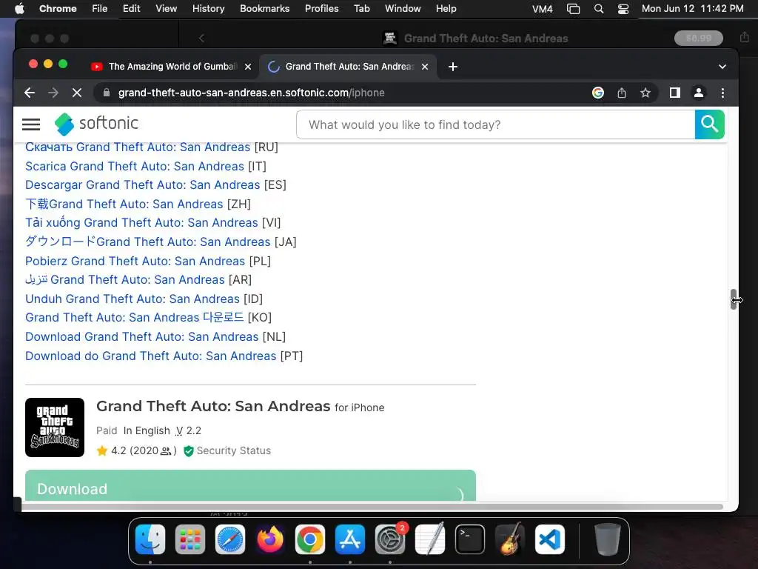758x569 pixels.
Task: Click the orange rating star icon
Action: coord(102,451)
